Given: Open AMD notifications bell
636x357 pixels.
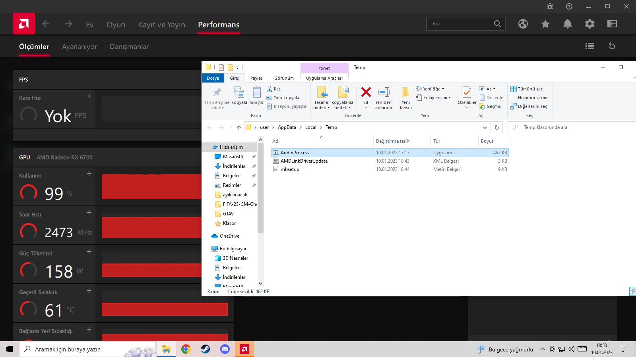Looking at the screenshot, I should coord(568,24).
